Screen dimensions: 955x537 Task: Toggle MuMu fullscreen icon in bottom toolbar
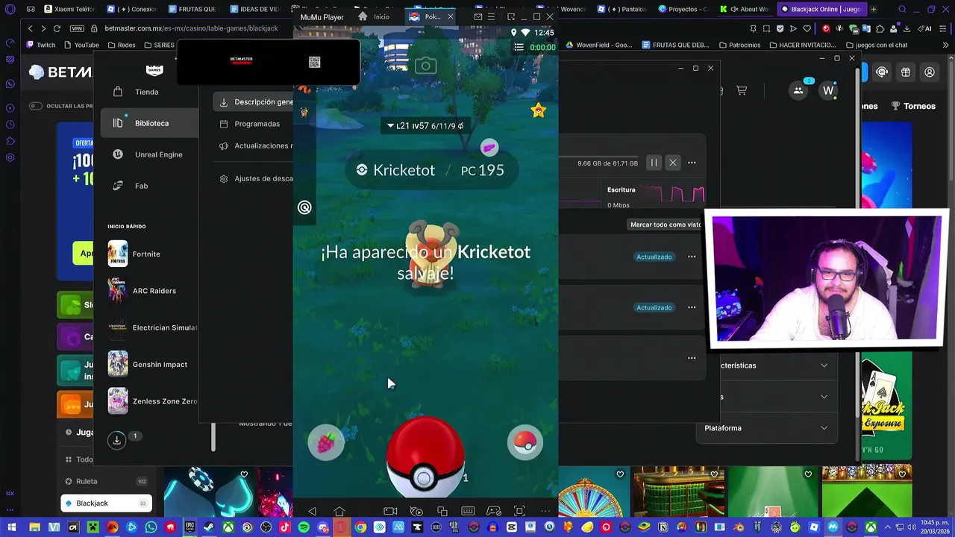519,511
